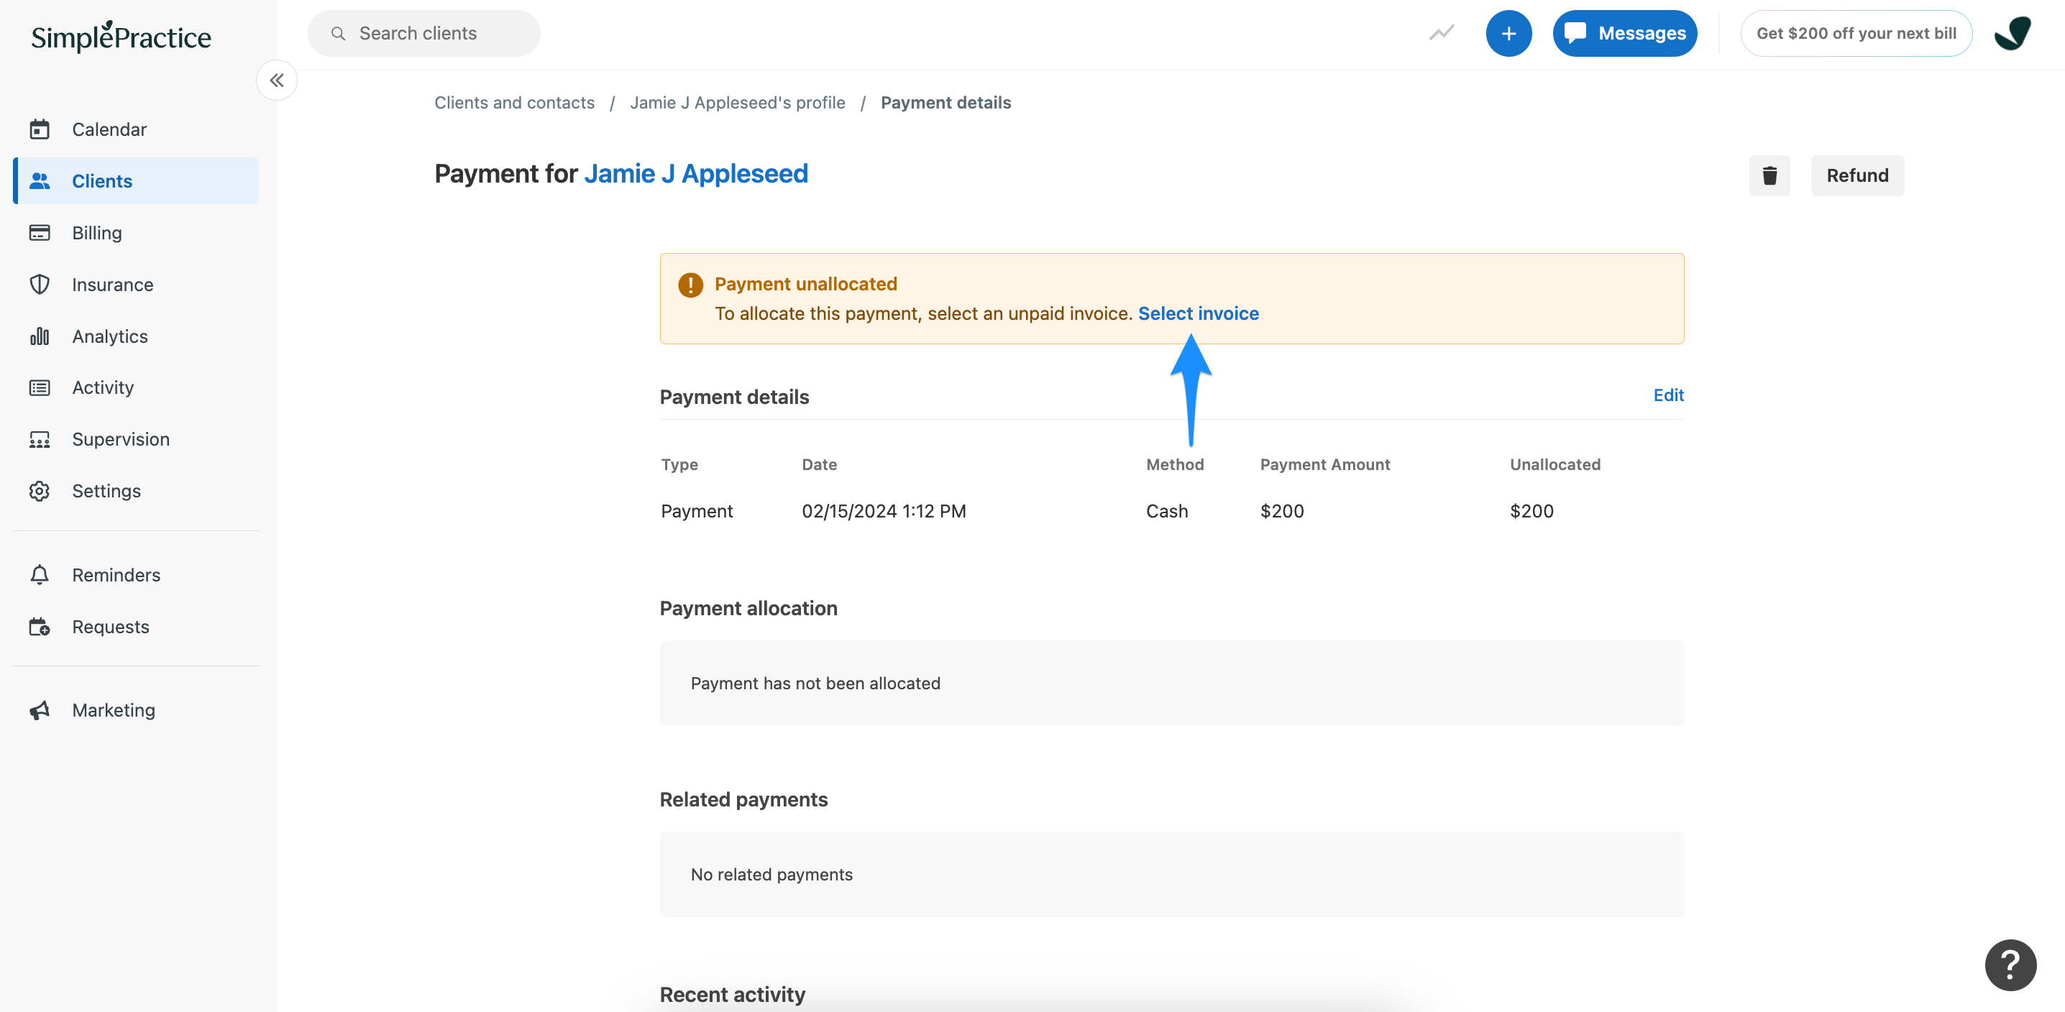2065x1012 pixels.
Task: Open the Calendar icon in the sidebar
Action: [41, 129]
